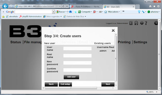Open the pharizna account menu
The width and height of the screenshot is (162, 95).
click(153, 12)
